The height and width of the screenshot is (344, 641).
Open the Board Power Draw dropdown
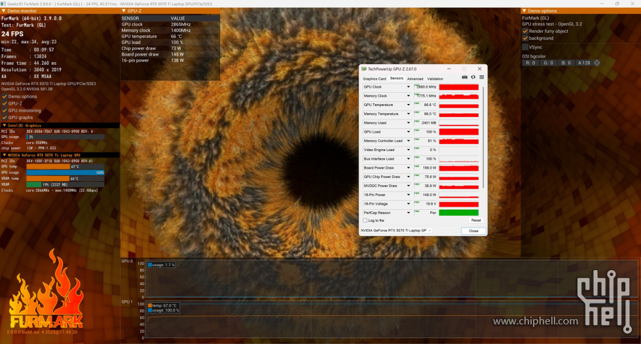pyautogui.click(x=408, y=168)
